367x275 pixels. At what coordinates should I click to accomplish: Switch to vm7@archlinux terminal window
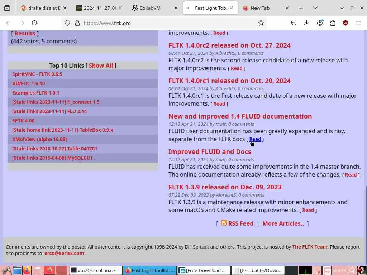(95, 271)
